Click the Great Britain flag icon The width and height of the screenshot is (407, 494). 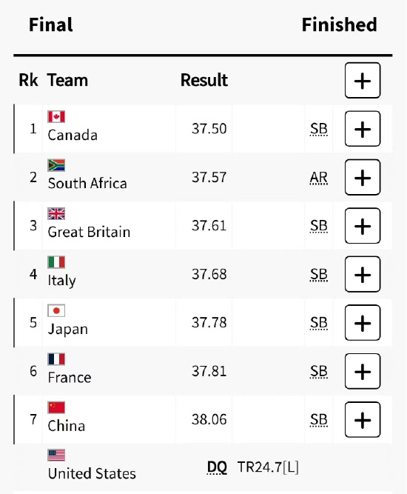[56, 213]
